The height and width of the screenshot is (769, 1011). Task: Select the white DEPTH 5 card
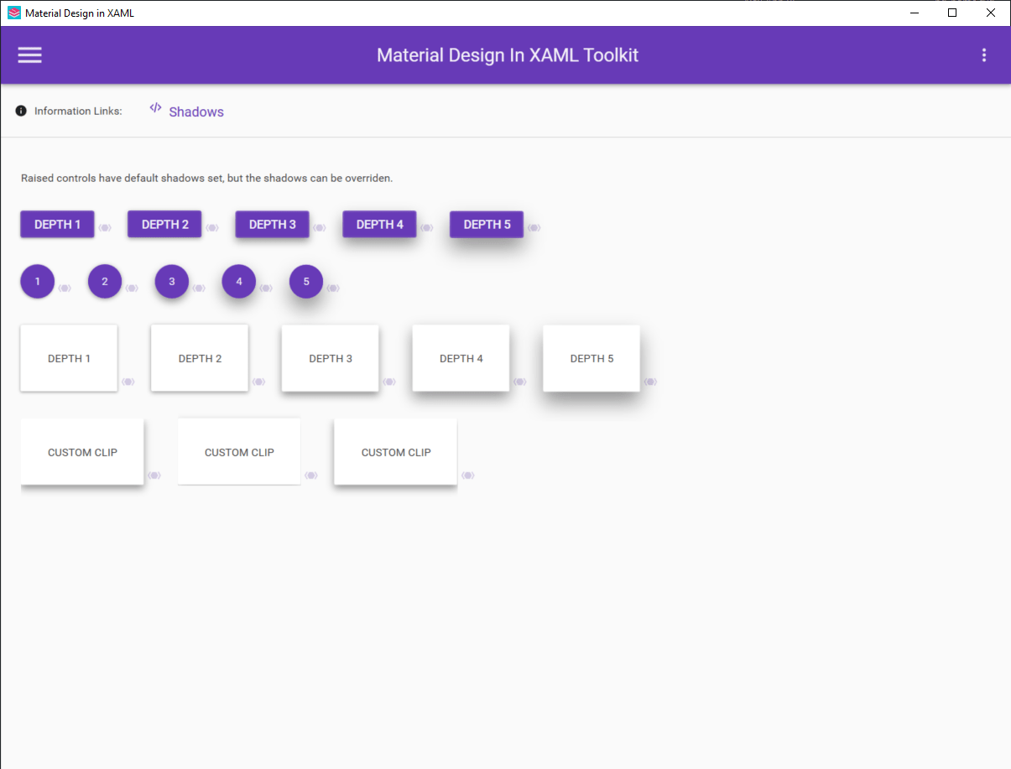tap(591, 358)
